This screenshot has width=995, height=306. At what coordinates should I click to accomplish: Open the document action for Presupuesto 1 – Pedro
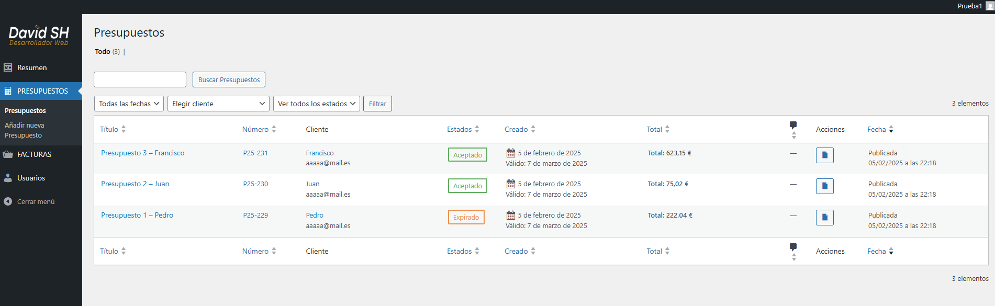(x=824, y=218)
